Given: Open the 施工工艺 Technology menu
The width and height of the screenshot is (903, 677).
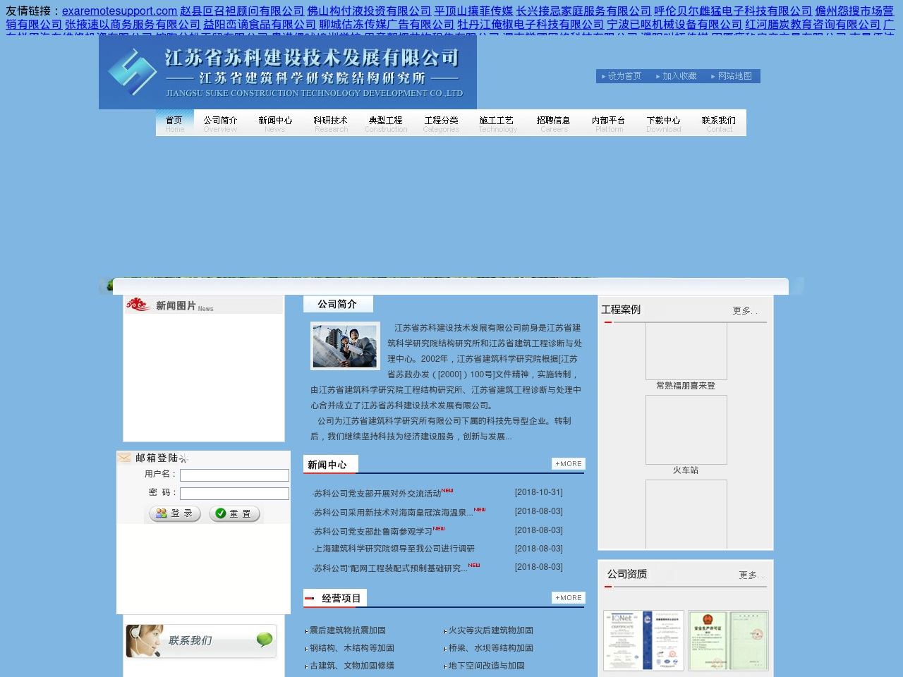Looking at the screenshot, I should (x=497, y=124).
